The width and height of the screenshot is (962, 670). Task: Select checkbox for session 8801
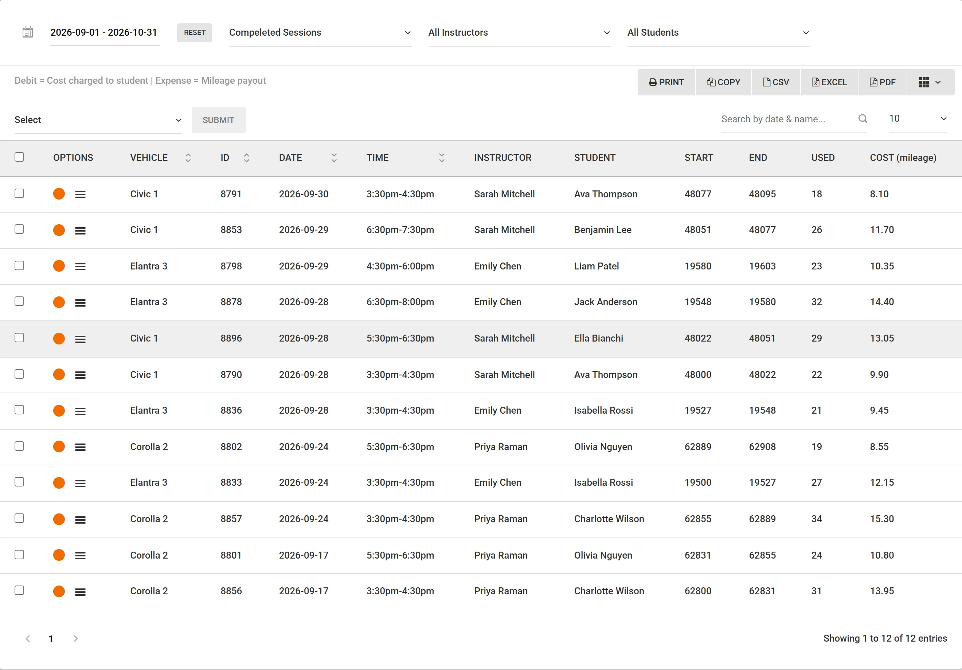[19, 555]
